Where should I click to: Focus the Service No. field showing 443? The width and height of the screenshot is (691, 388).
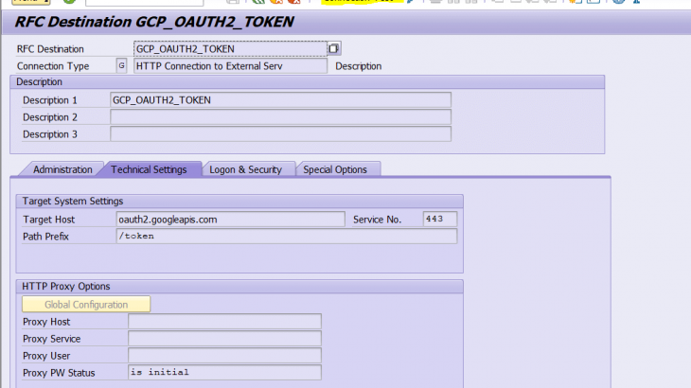439,220
